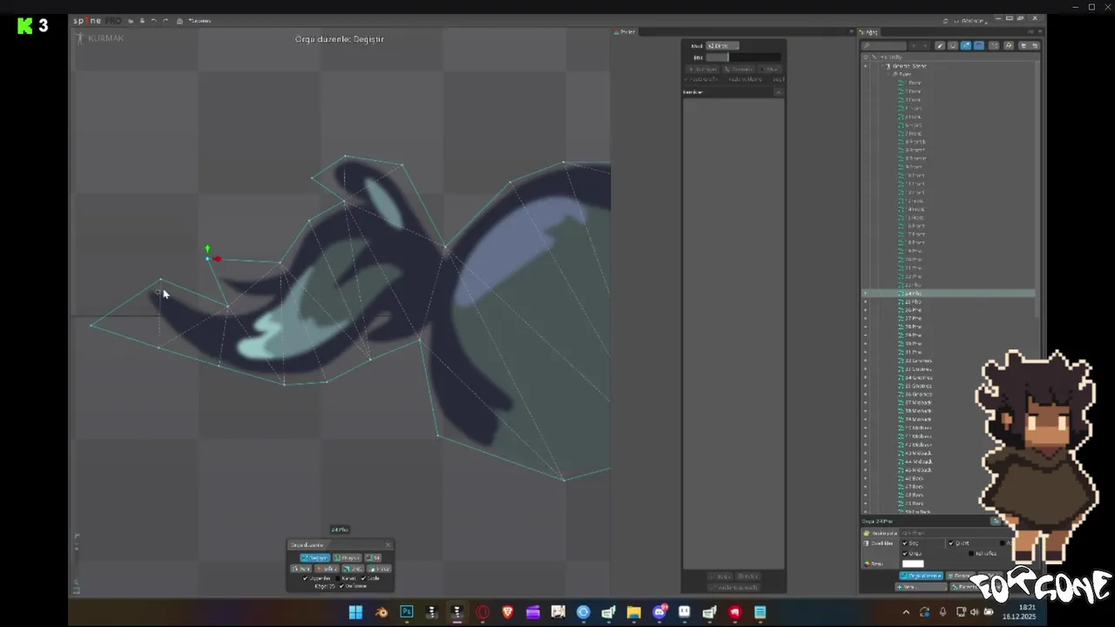
Task: Select the Oluştur (Create) vertex tool
Action: 348,558
